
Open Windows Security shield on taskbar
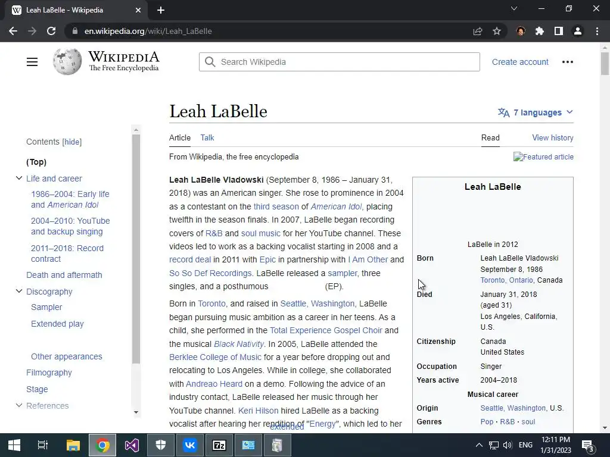click(161, 445)
